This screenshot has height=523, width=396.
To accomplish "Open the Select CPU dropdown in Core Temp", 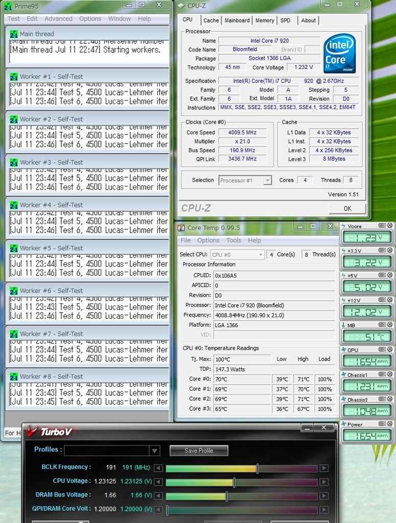I will [238, 254].
